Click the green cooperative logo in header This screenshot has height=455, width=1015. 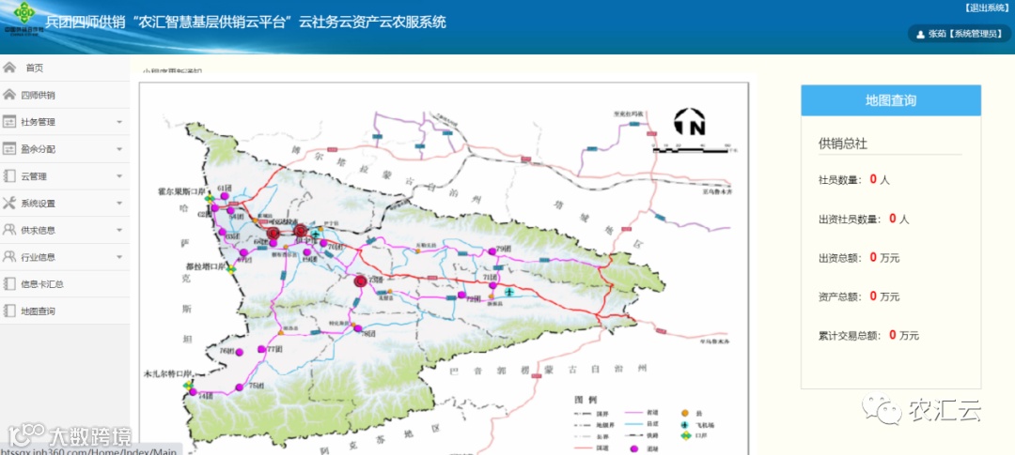pos(23,13)
